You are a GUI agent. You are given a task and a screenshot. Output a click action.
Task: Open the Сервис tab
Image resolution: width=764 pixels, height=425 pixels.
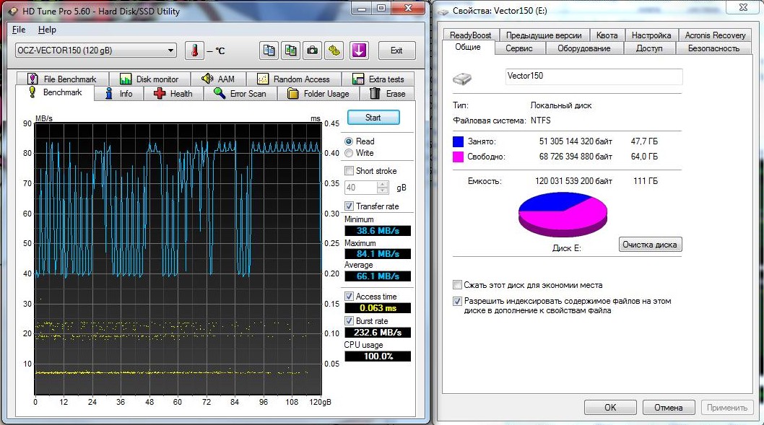point(519,48)
